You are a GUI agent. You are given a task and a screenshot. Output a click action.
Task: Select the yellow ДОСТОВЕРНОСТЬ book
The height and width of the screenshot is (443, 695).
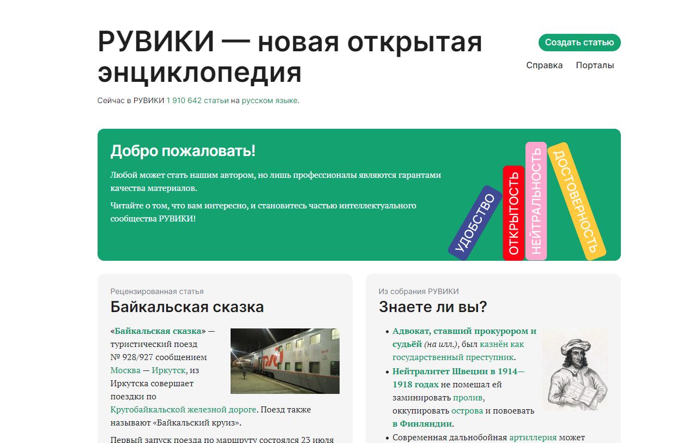[577, 201]
